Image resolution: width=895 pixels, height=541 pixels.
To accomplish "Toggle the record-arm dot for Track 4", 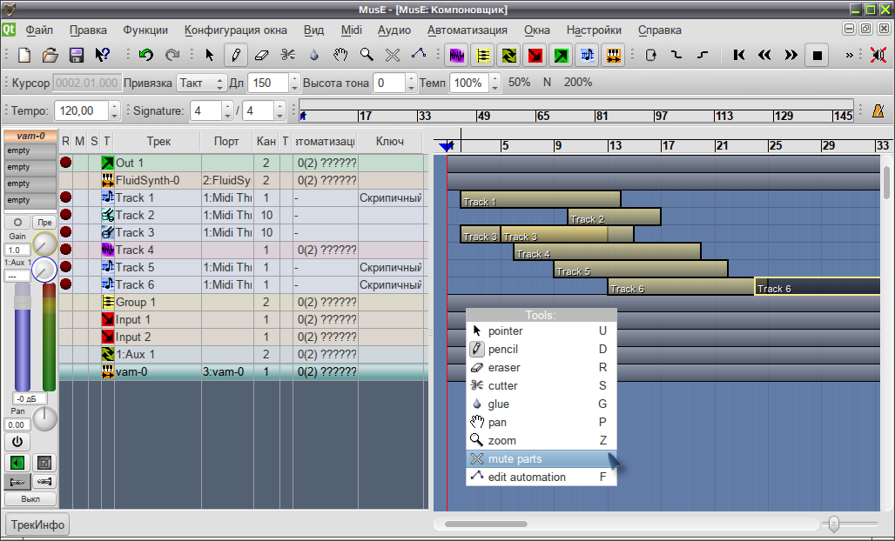I will (x=65, y=250).
